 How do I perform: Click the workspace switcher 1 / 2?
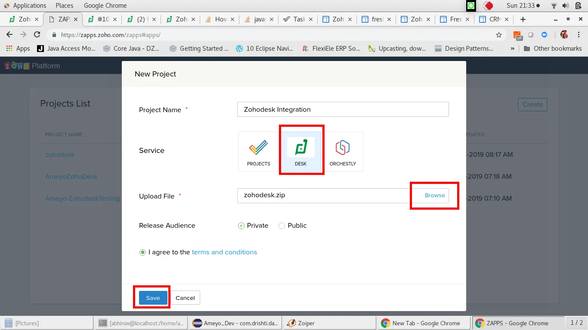(x=576, y=323)
